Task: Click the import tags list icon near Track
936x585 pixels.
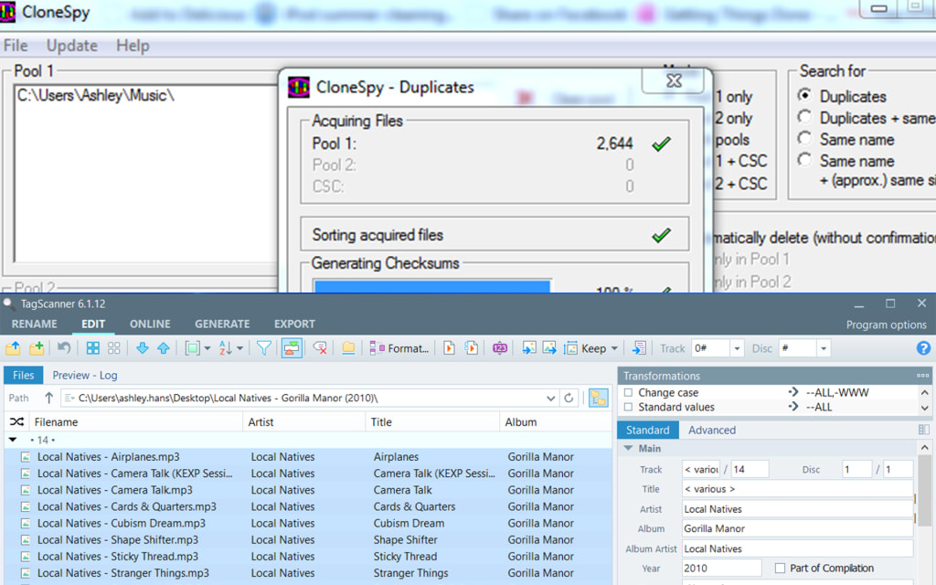Action: pyautogui.click(x=639, y=348)
